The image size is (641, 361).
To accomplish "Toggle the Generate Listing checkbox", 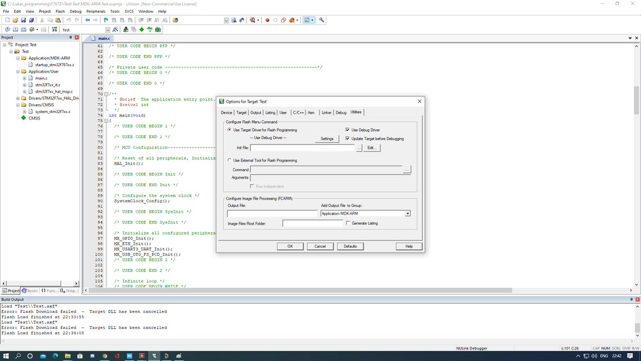I will pyautogui.click(x=348, y=223).
